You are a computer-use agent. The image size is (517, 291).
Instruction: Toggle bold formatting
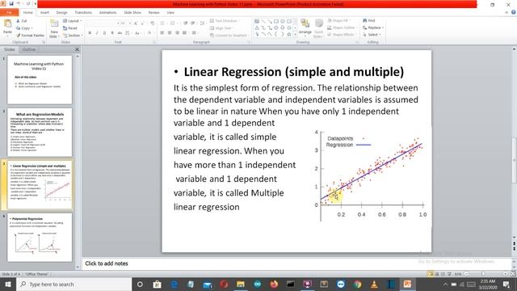[90, 33]
